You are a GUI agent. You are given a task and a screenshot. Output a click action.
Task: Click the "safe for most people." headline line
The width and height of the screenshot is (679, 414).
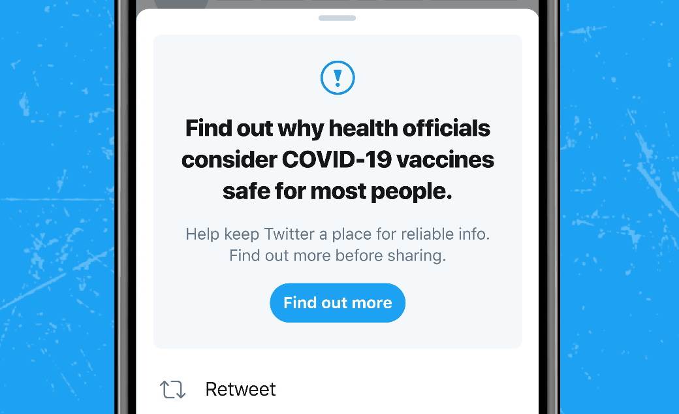338,191
